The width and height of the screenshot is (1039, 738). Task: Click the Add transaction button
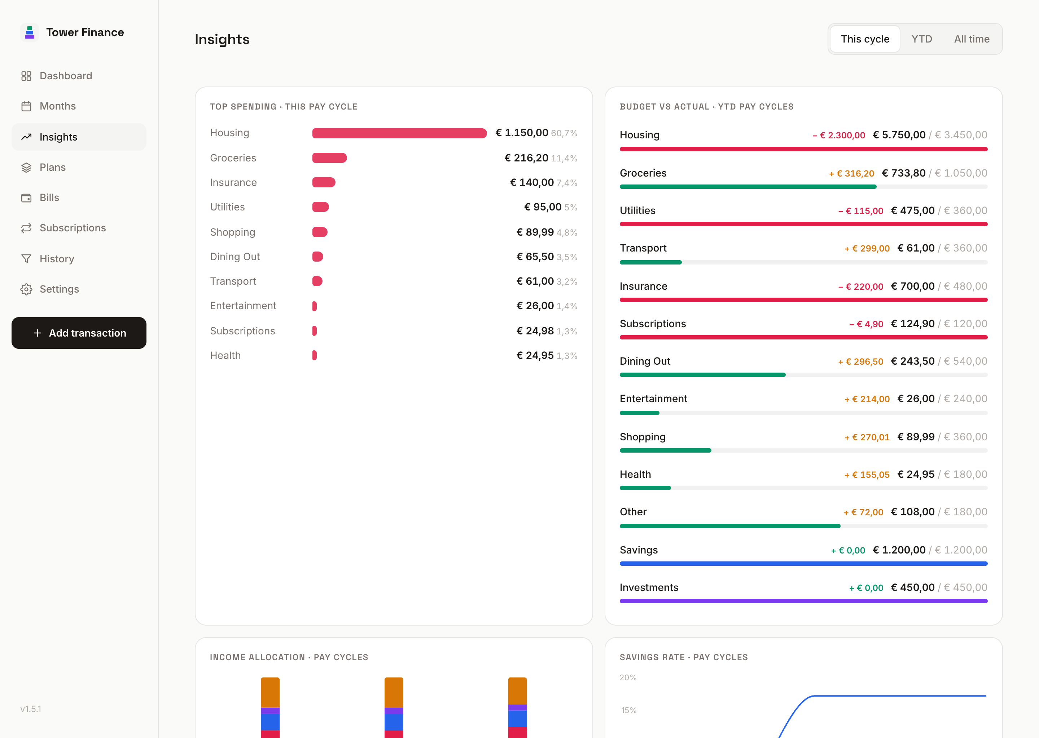[79, 333]
